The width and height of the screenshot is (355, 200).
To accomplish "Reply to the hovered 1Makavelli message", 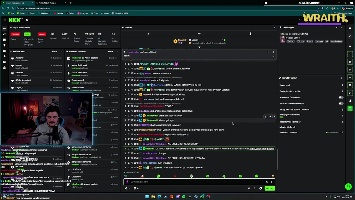I will [x=265, y=117].
